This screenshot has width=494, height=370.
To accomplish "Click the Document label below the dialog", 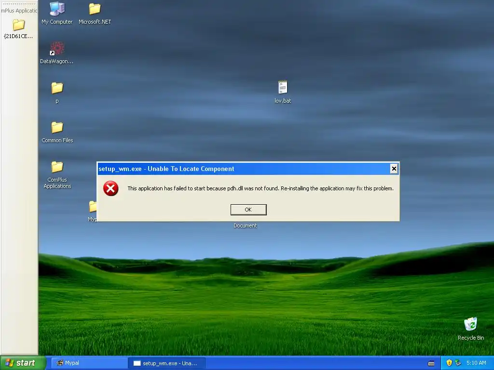I will 245,225.
